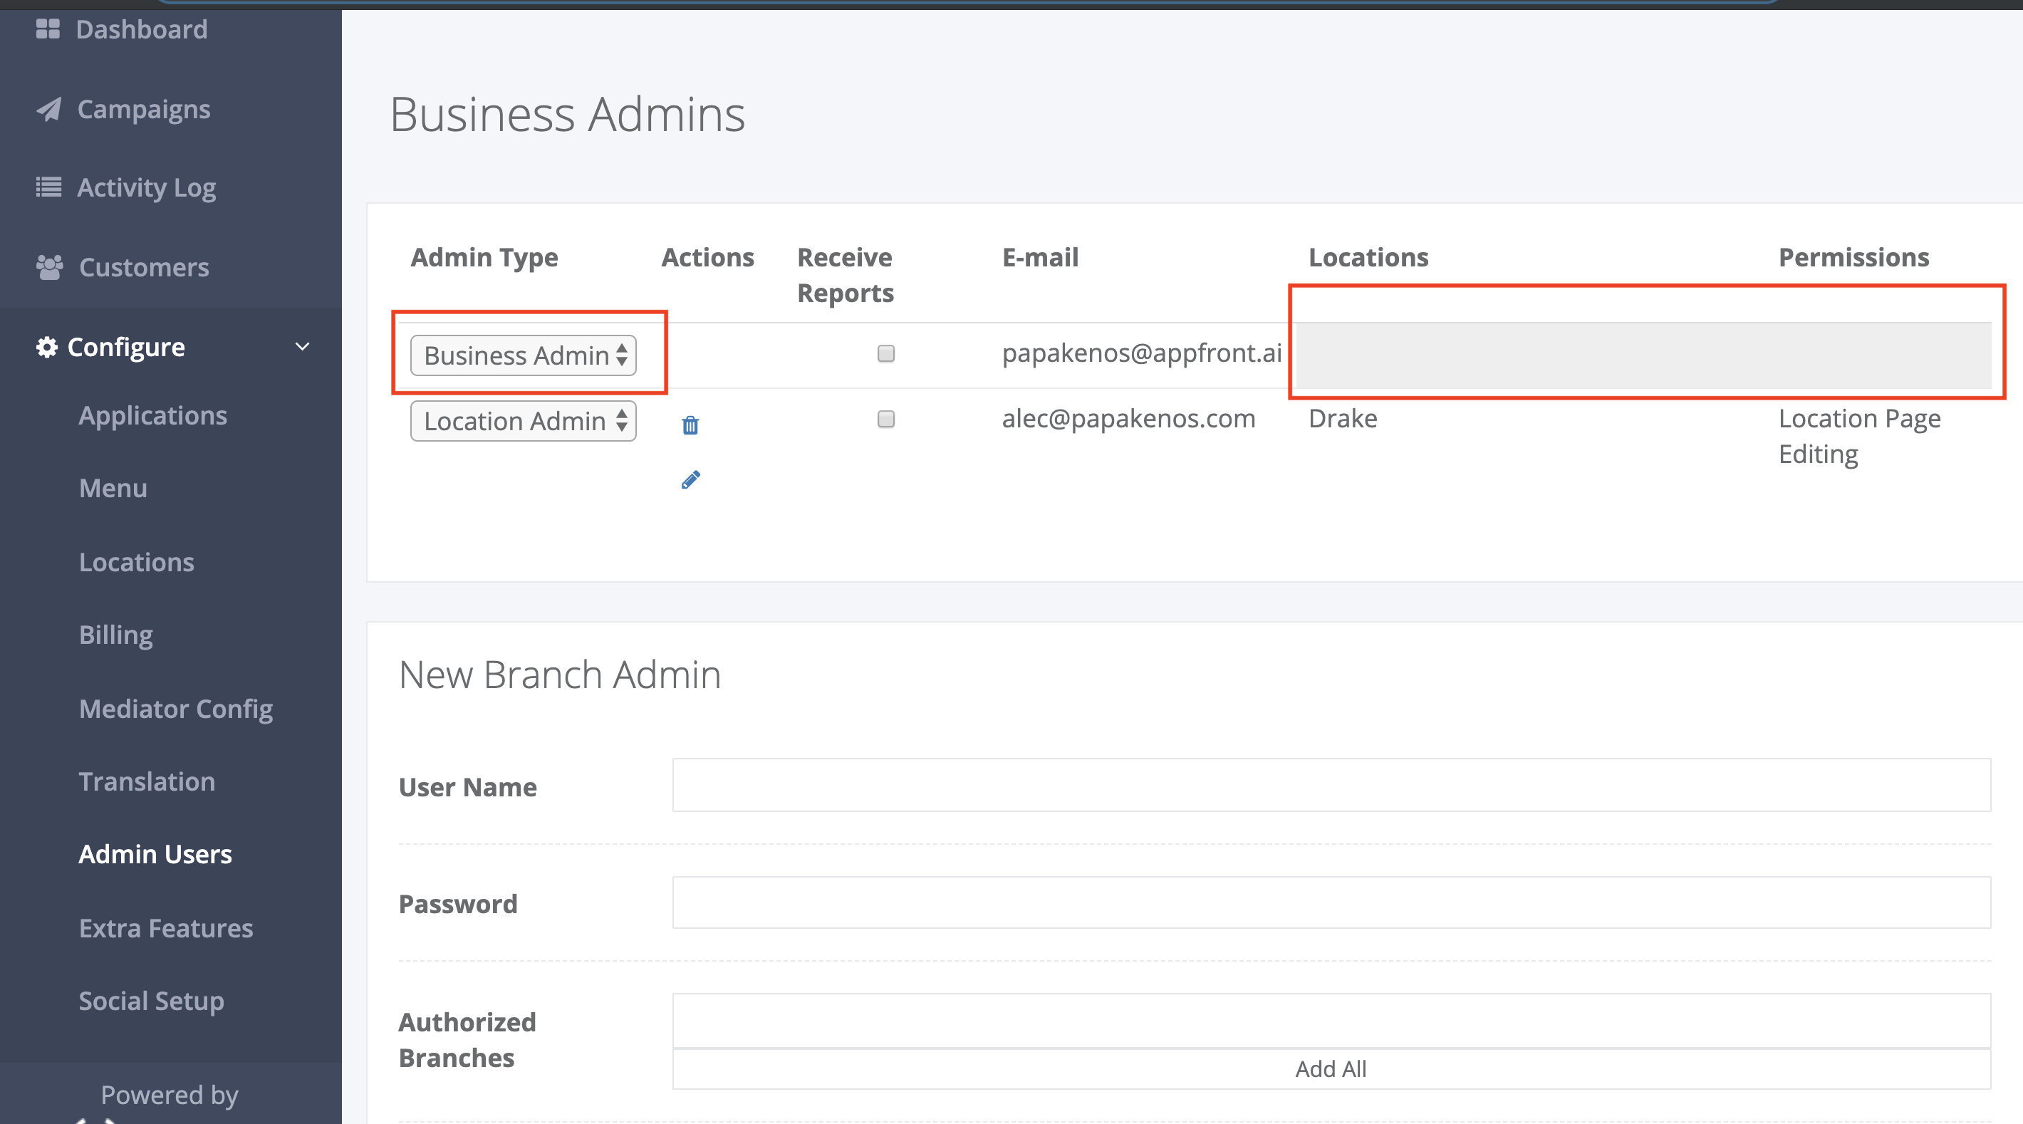Click the Locations column header
The width and height of the screenshot is (2023, 1124).
(1369, 258)
